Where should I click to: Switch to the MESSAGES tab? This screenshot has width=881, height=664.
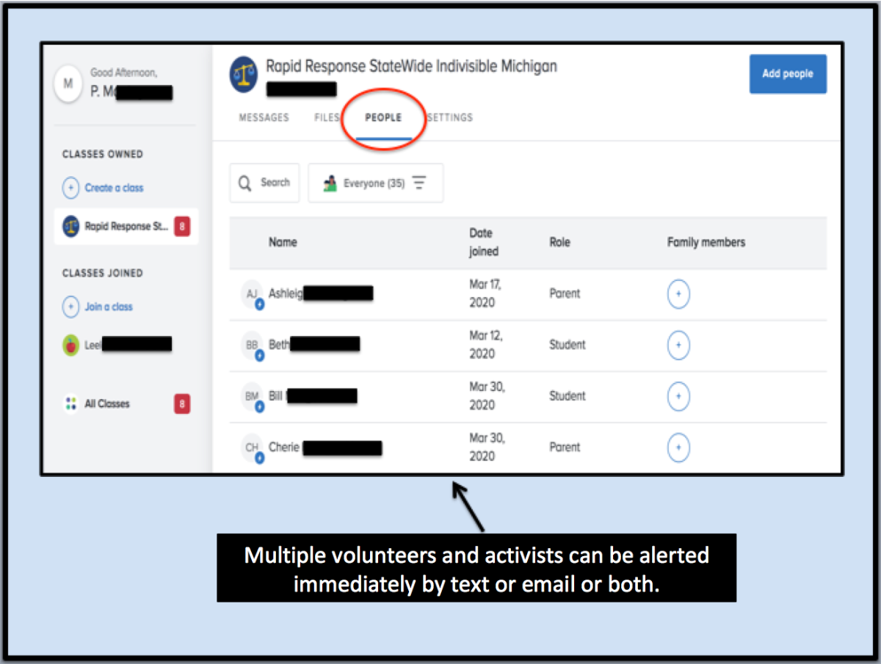[264, 117]
